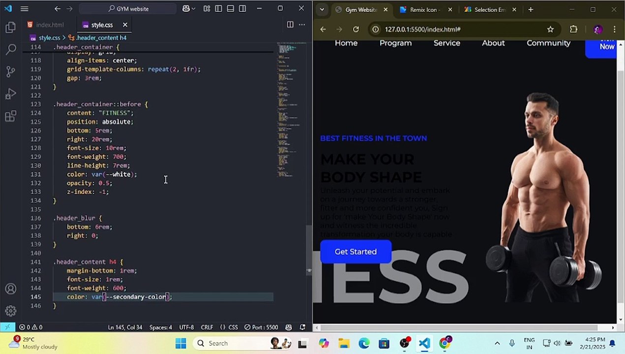The height and width of the screenshot is (354, 625).
Task: Open VS Code notifications bell
Action: [302, 327]
